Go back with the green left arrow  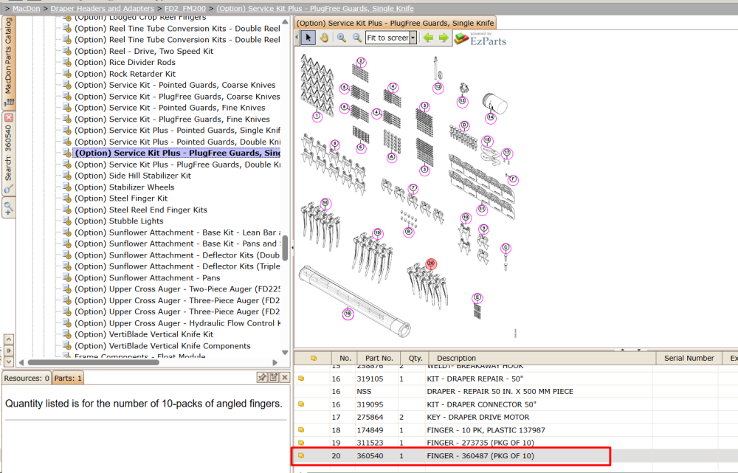click(x=428, y=38)
